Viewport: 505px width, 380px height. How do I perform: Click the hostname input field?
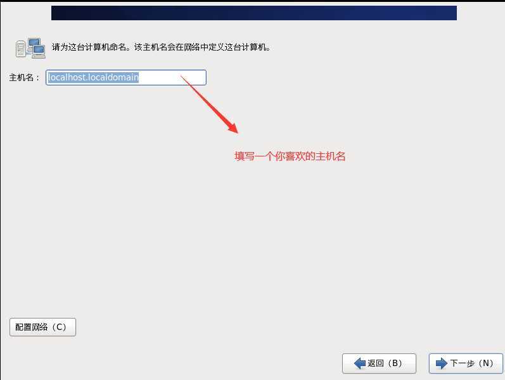(x=126, y=77)
